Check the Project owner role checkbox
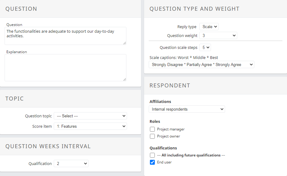Image resolution: width=287 pixels, height=176 pixels. click(x=152, y=136)
